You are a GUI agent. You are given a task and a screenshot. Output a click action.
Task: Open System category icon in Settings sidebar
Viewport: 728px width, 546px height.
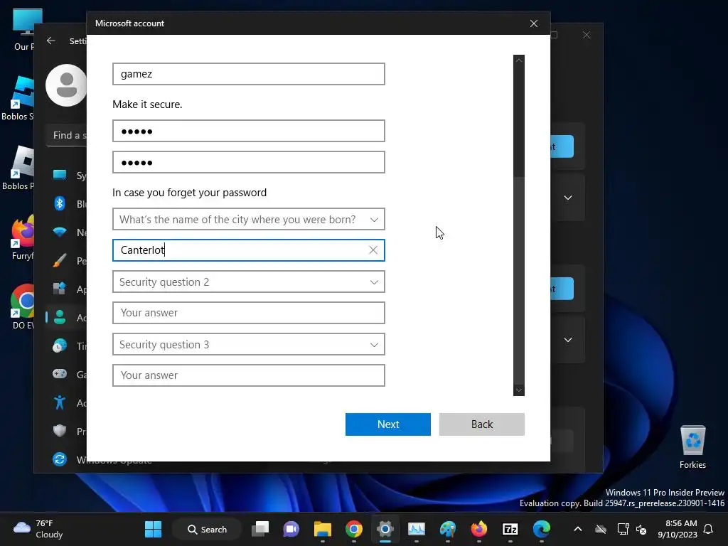point(60,175)
